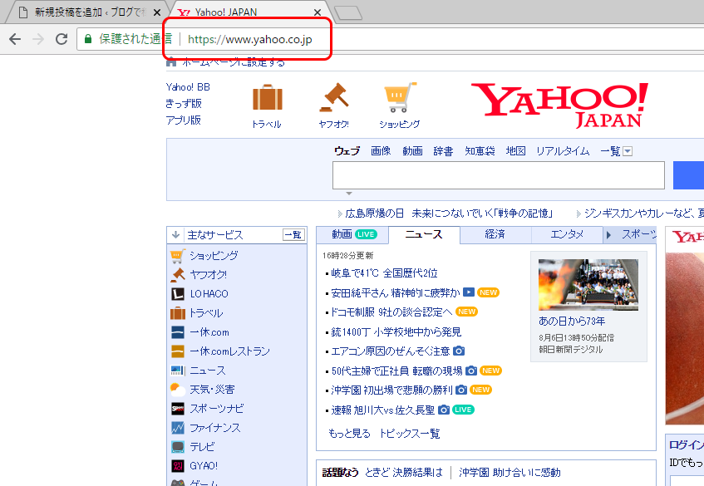
Task: Click the Finance chart icon
Action: point(178,428)
